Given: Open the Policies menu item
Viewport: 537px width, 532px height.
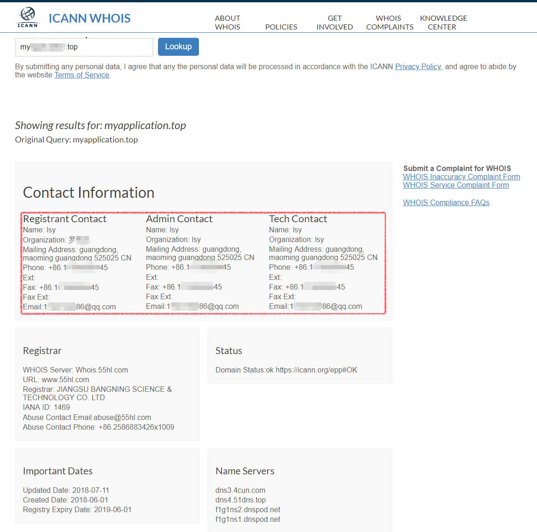Looking at the screenshot, I should tap(281, 27).
